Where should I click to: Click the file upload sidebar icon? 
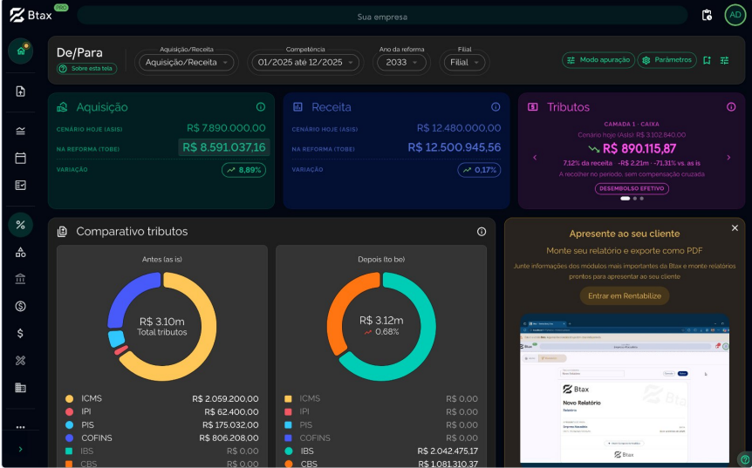click(21, 92)
